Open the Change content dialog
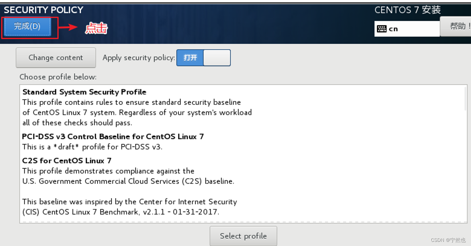 (x=56, y=58)
